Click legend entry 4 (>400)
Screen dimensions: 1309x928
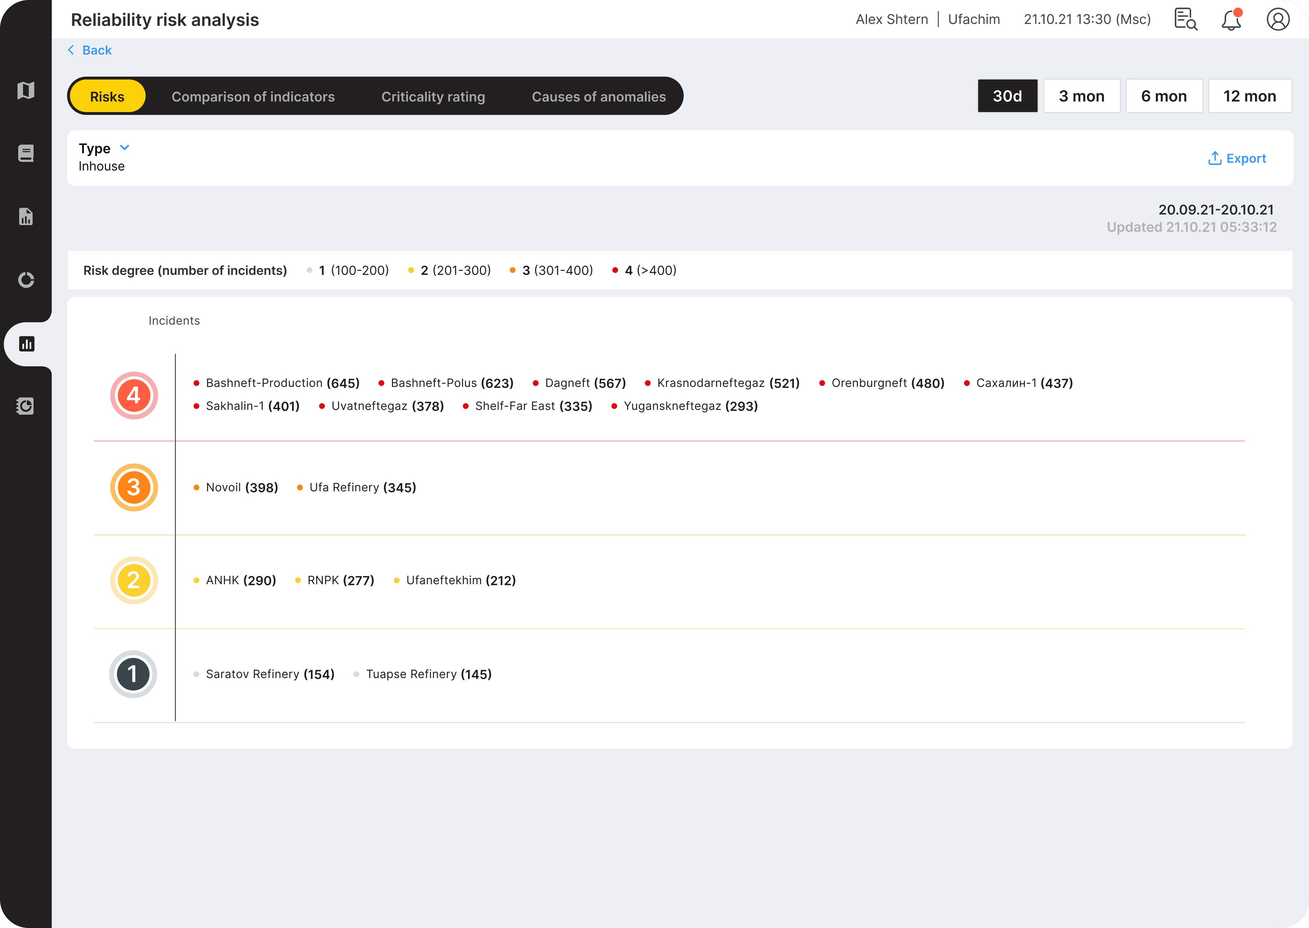644,270
